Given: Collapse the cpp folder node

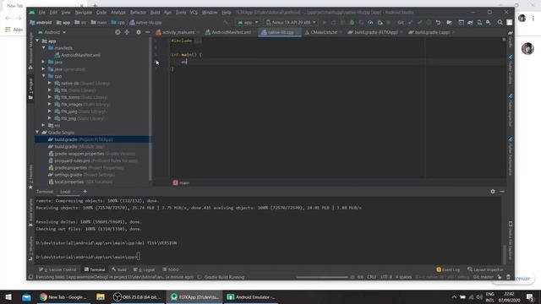Looking at the screenshot, I should [x=44, y=76].
